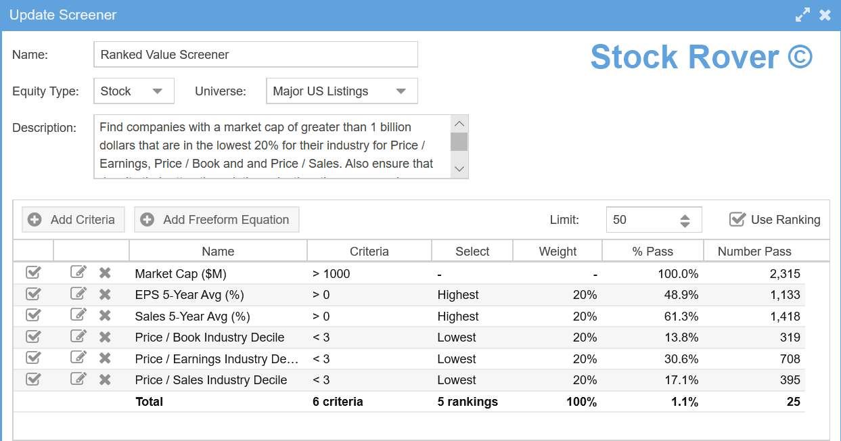Click the Add Freeform Equation button

click(217, 220)
